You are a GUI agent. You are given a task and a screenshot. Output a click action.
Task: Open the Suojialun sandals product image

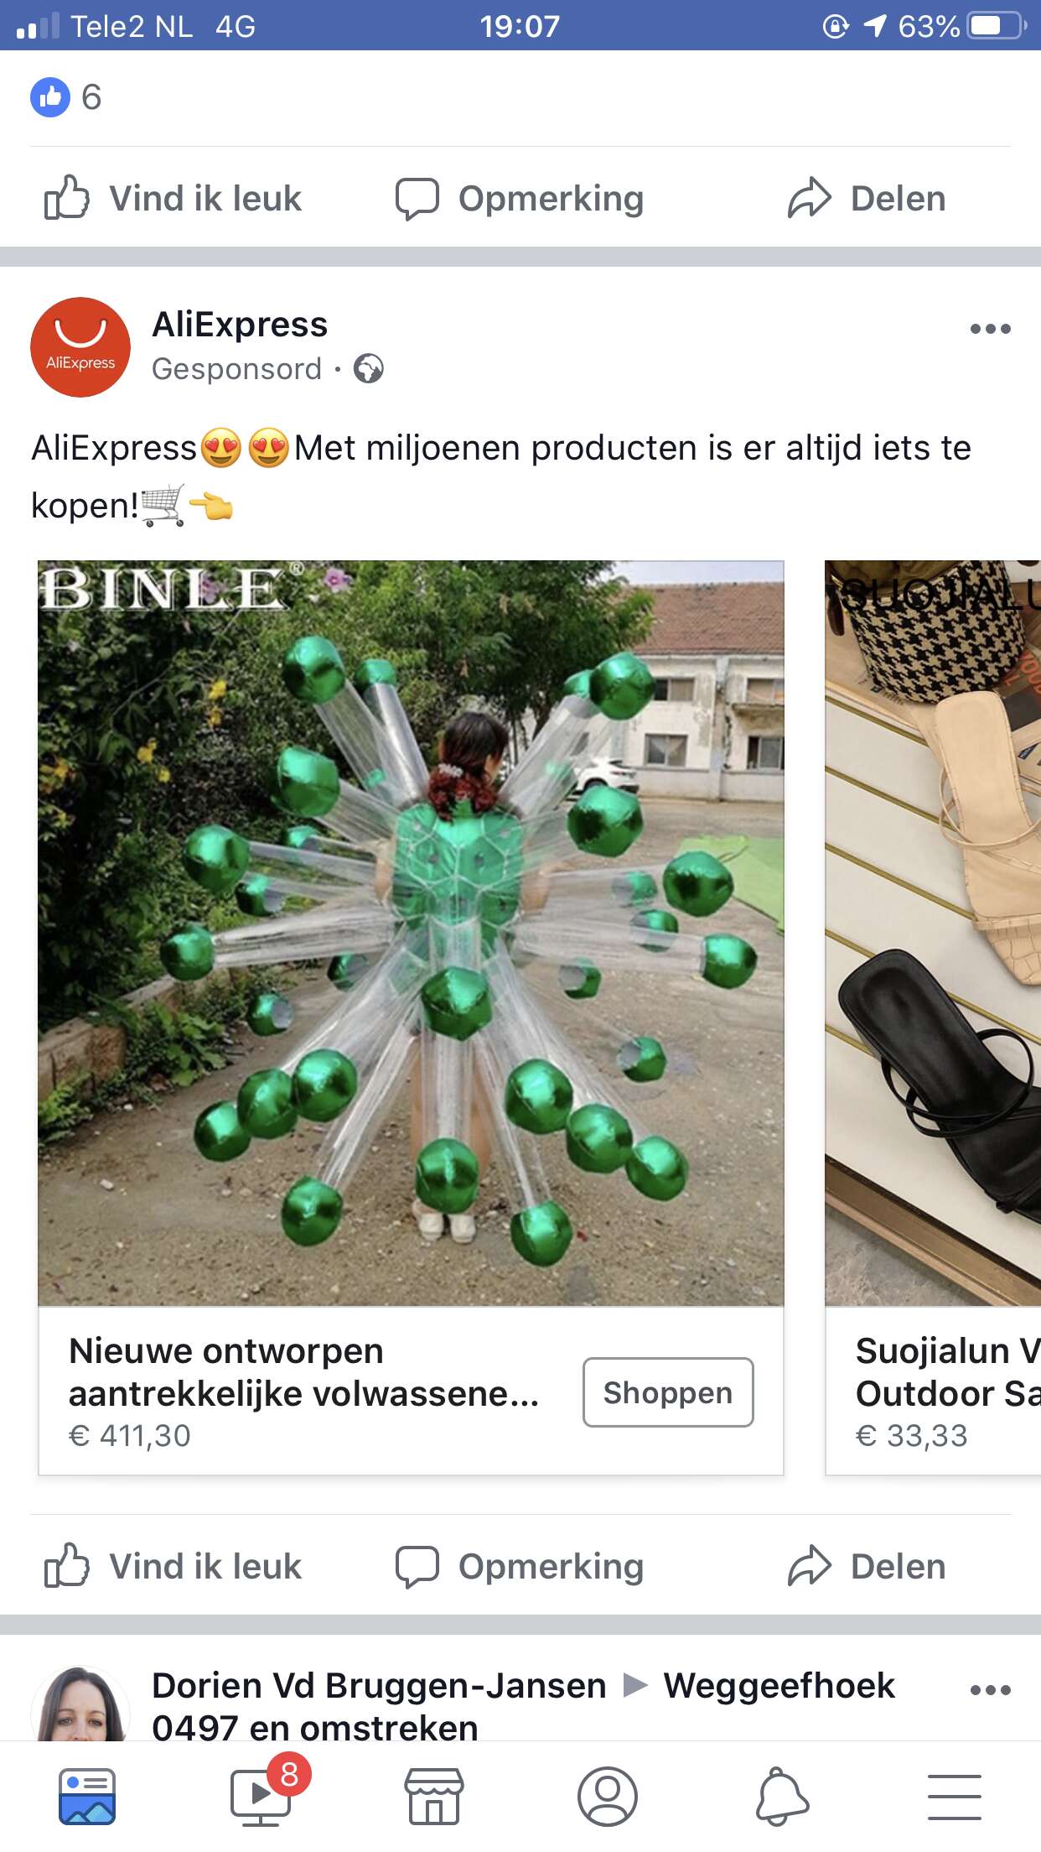pyautogui.click(x=933, y=933)
